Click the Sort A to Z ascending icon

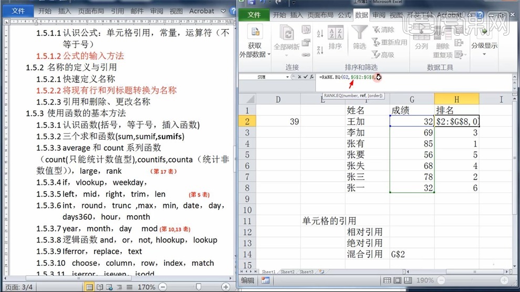coord(320,33)
